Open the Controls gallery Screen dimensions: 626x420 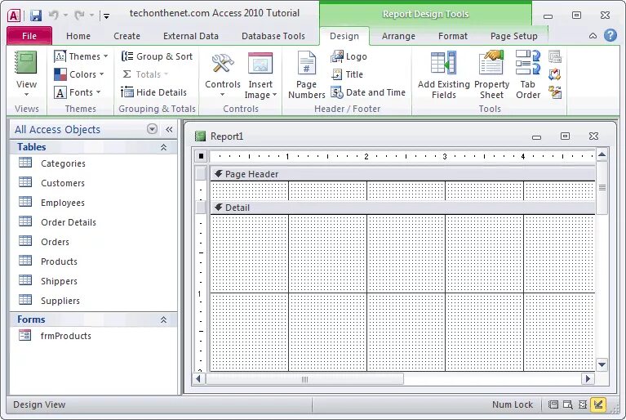[x=222, y=75]
